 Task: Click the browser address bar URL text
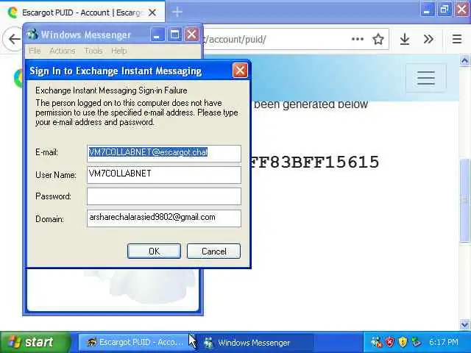click(235, 39)
